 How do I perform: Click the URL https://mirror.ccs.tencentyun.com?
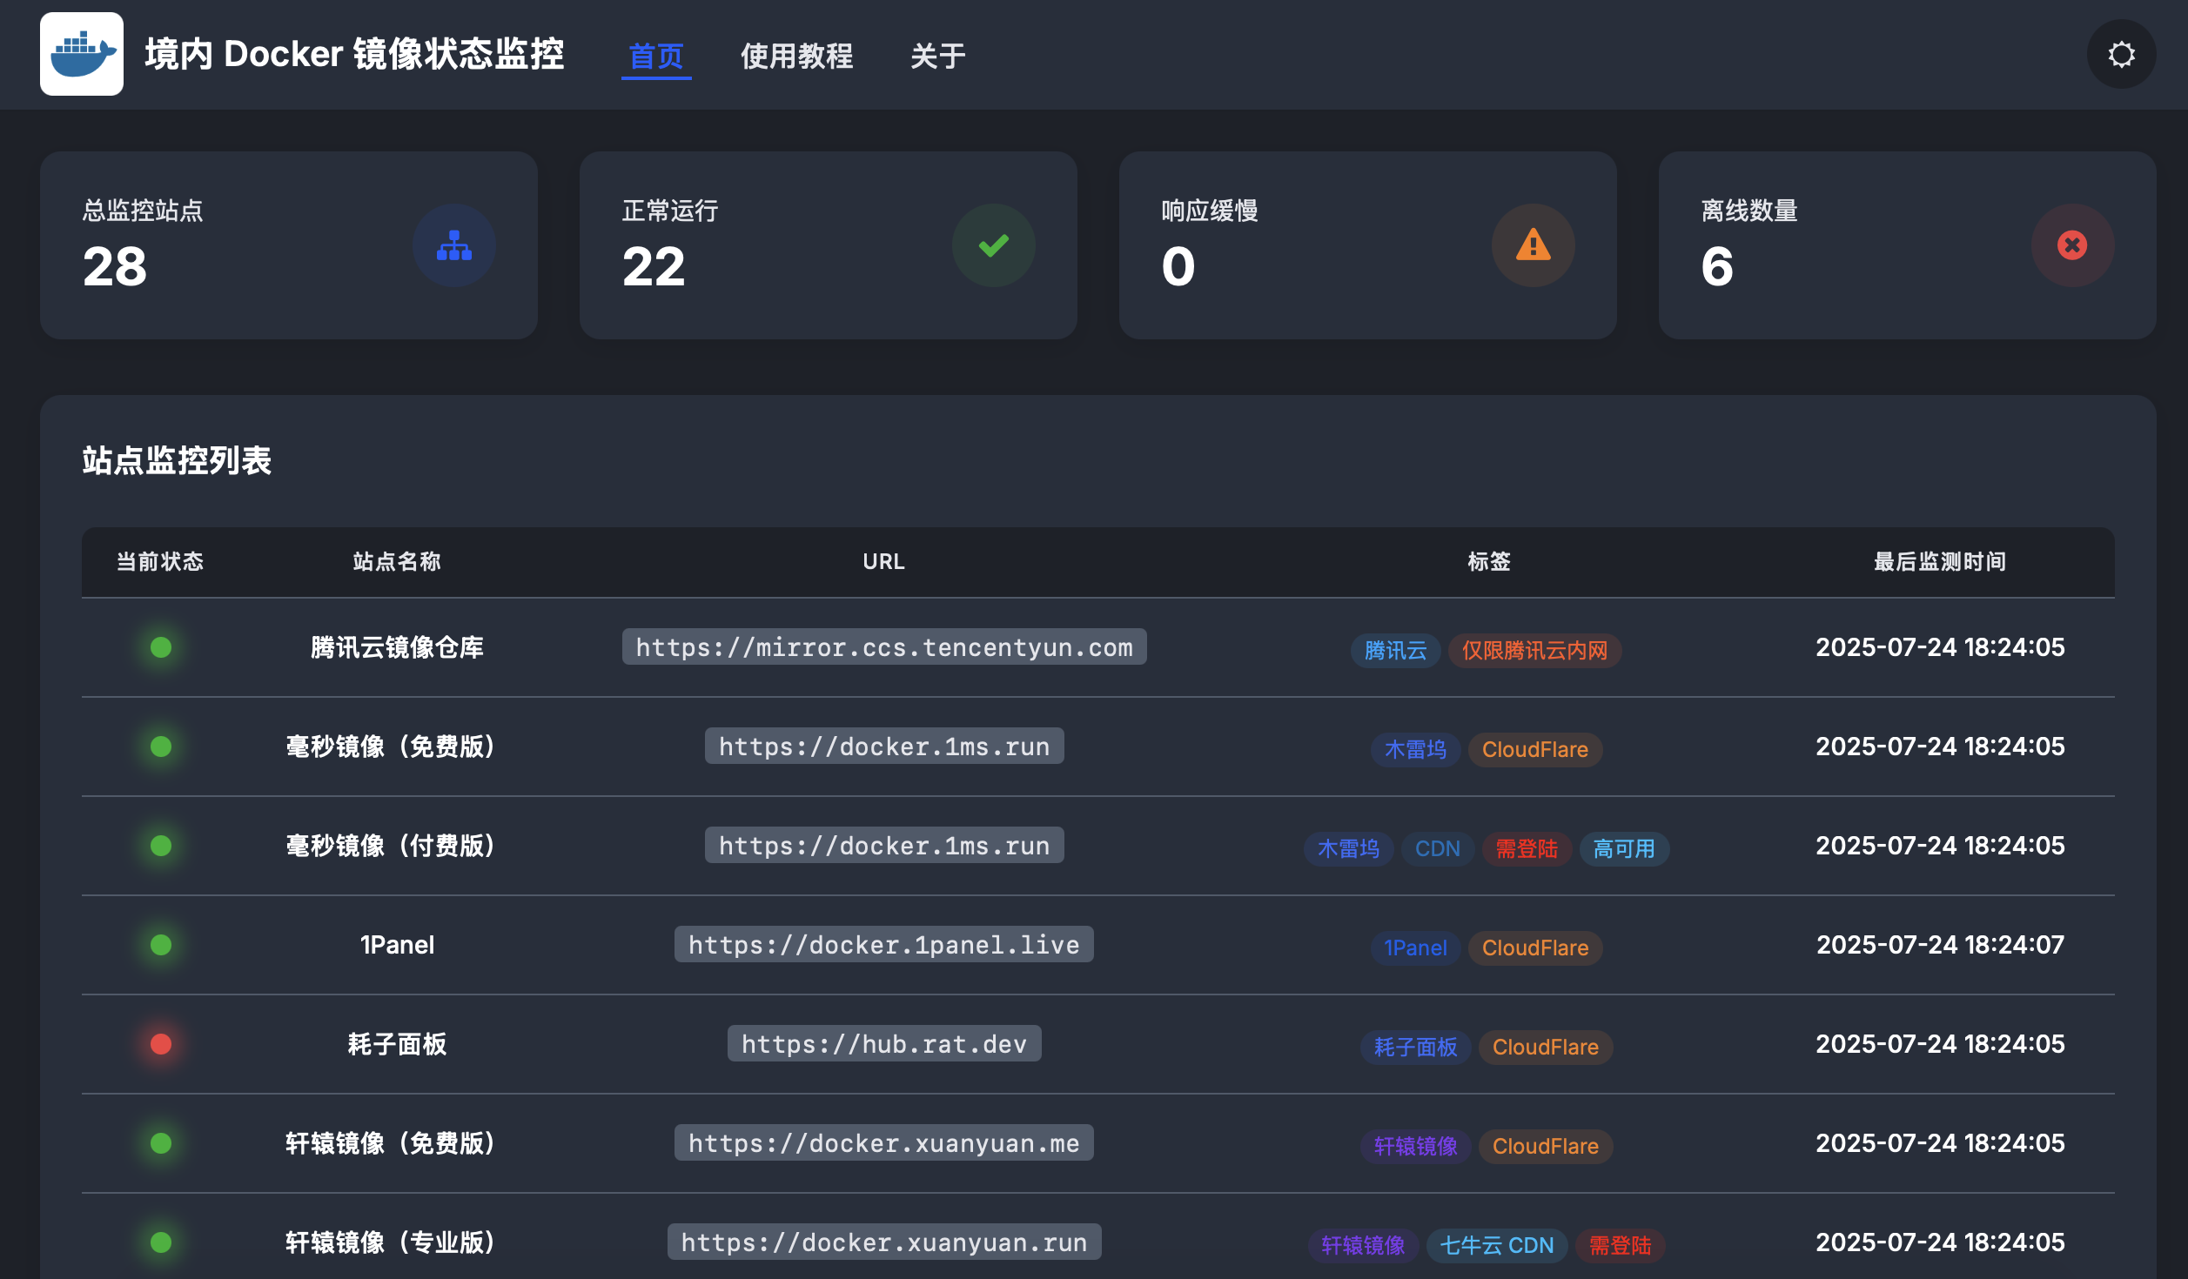pos(884,647)
